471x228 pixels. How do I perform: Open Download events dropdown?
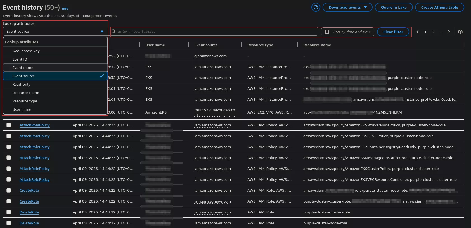point(347,7)
